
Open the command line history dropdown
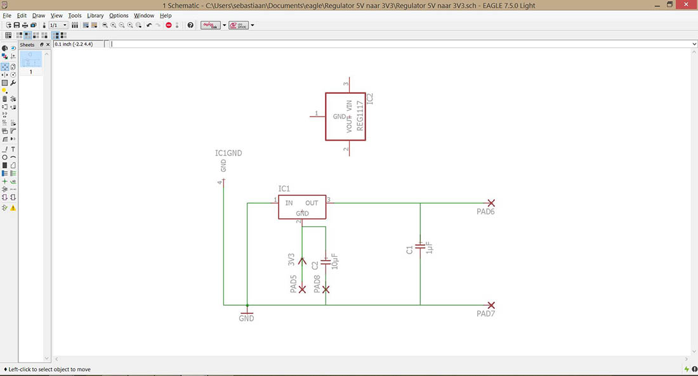tap(694, 44)
